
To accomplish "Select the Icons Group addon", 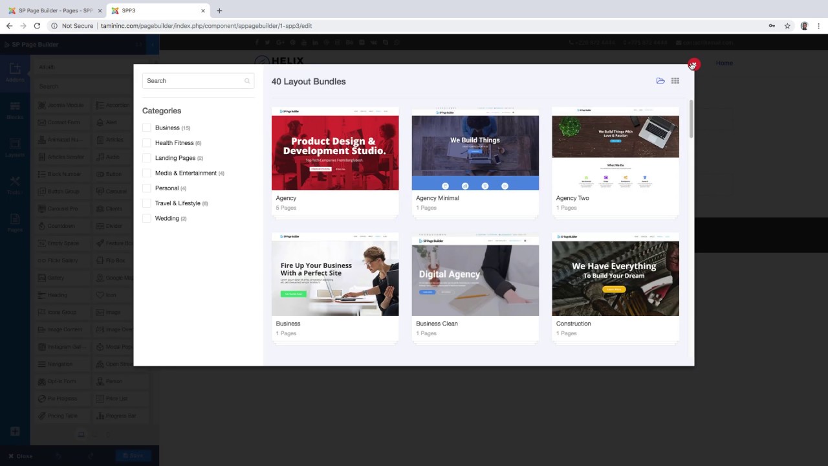I will tap(63, 312).
